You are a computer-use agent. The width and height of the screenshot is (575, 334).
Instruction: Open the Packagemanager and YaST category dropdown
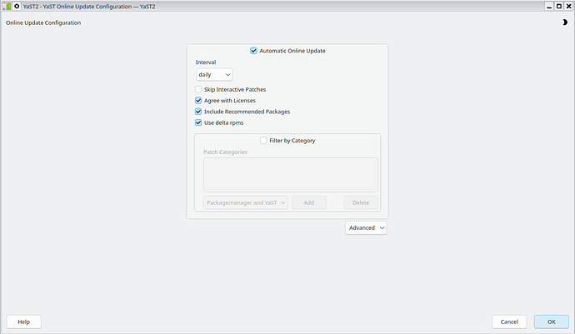(x=246, y=202)
